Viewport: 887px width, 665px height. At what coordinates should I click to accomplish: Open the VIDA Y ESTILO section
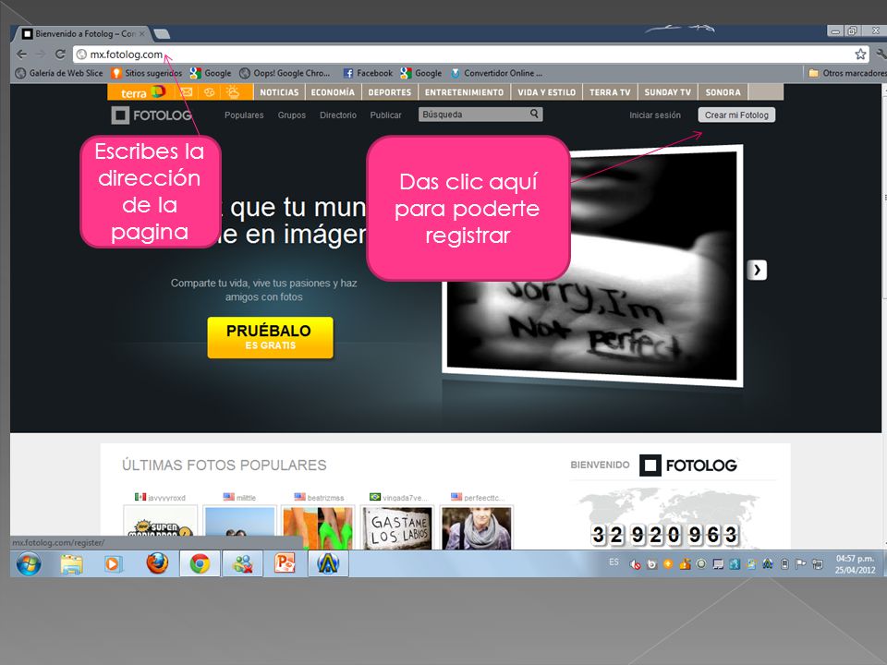(546, 92)
